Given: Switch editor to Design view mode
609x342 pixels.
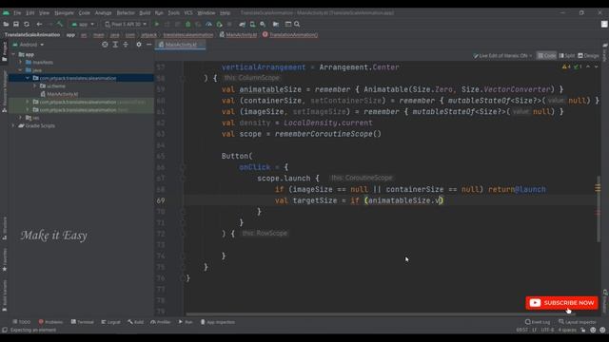Looking at the screenshot, I should tap(588, 56).
